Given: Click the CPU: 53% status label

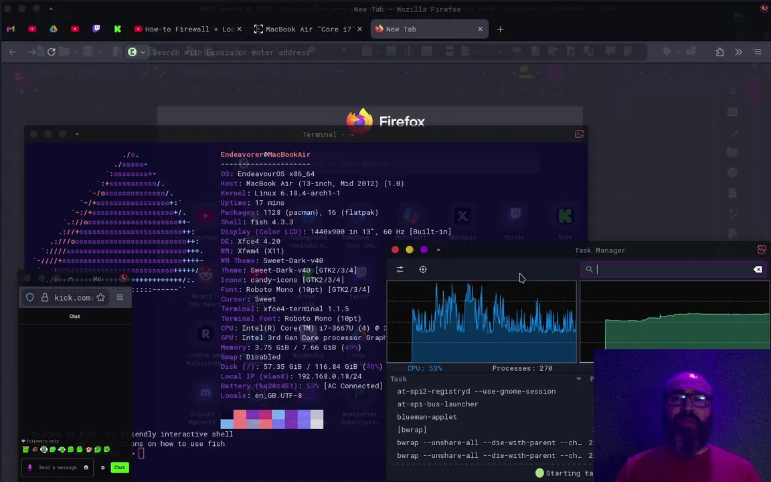Looking at the screenshot, I should click(x=424, y=368).
